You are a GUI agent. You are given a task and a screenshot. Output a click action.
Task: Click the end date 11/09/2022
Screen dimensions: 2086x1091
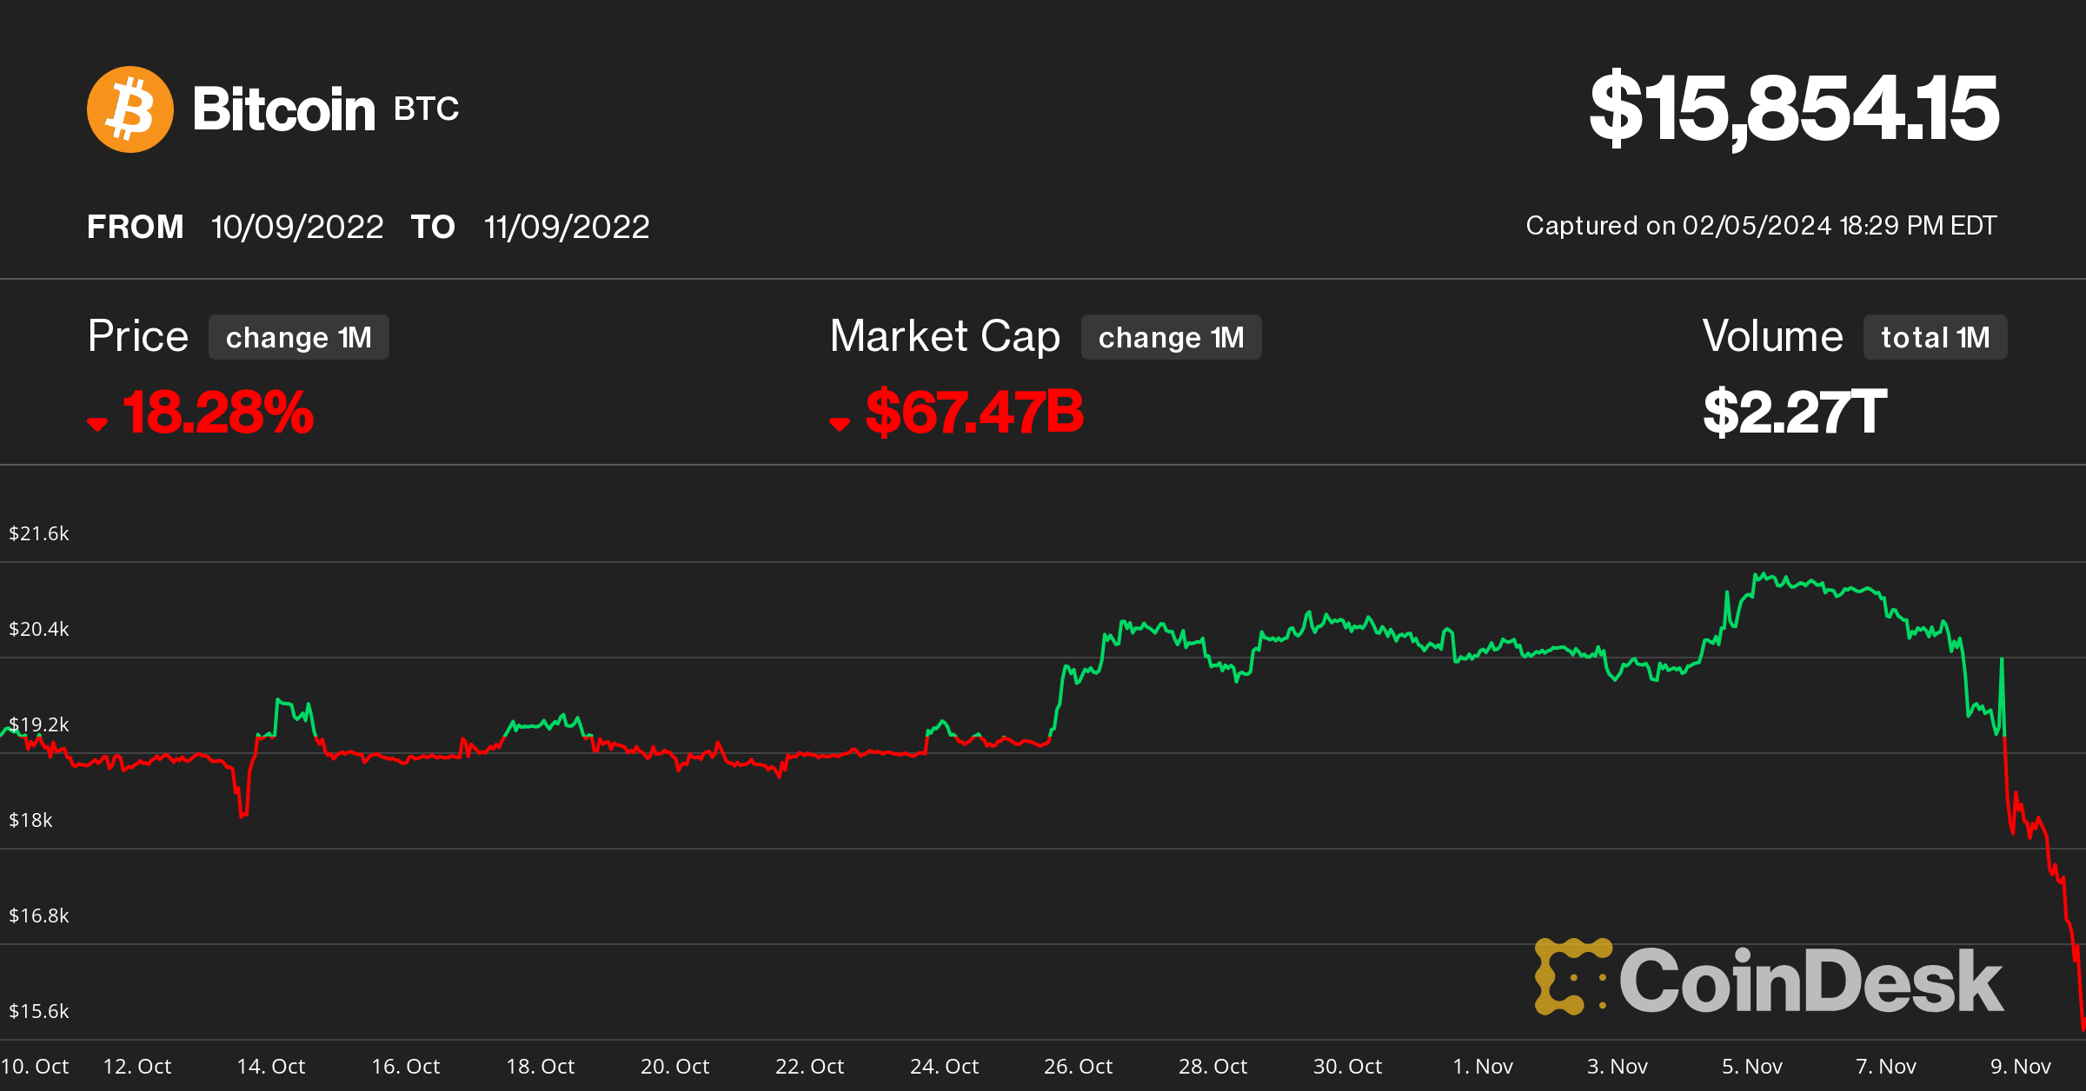pyautogui.click(x=567, y=227)
